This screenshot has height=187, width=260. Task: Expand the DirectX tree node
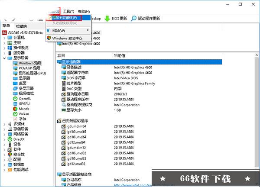pos(4,139)
